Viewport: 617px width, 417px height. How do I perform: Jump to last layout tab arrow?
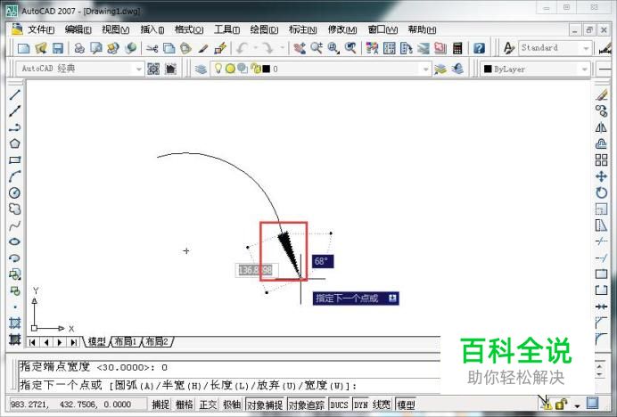click(73, 342)
